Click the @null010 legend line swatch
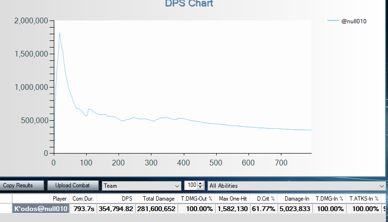388x222 pixels. click(333, 21)
